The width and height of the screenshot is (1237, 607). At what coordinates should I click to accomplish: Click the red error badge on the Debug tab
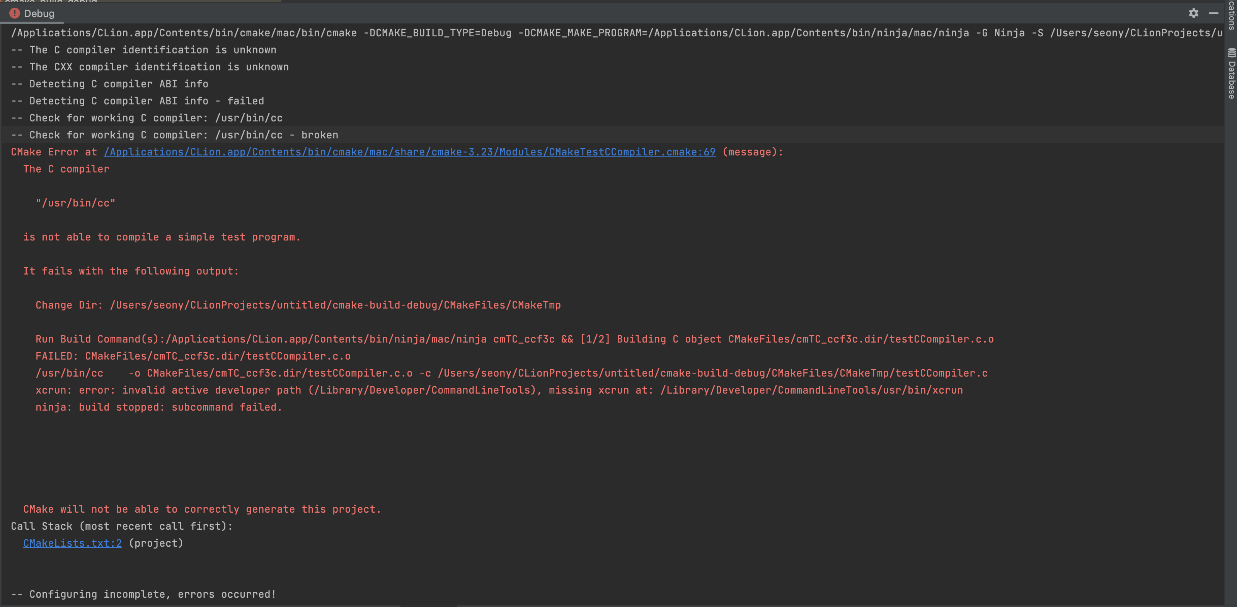(x=15, y=13)
